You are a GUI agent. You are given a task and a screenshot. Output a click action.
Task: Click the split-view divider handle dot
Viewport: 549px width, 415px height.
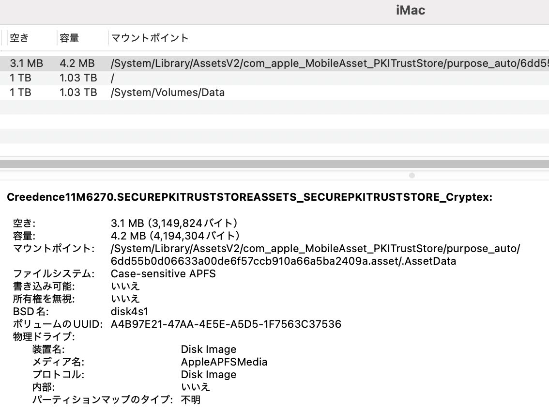tap(412, 176)
